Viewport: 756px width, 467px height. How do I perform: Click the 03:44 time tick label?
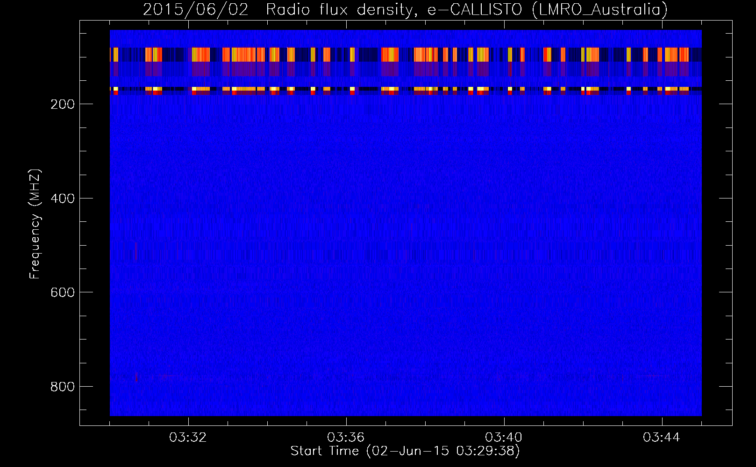[x=662, y=438]
